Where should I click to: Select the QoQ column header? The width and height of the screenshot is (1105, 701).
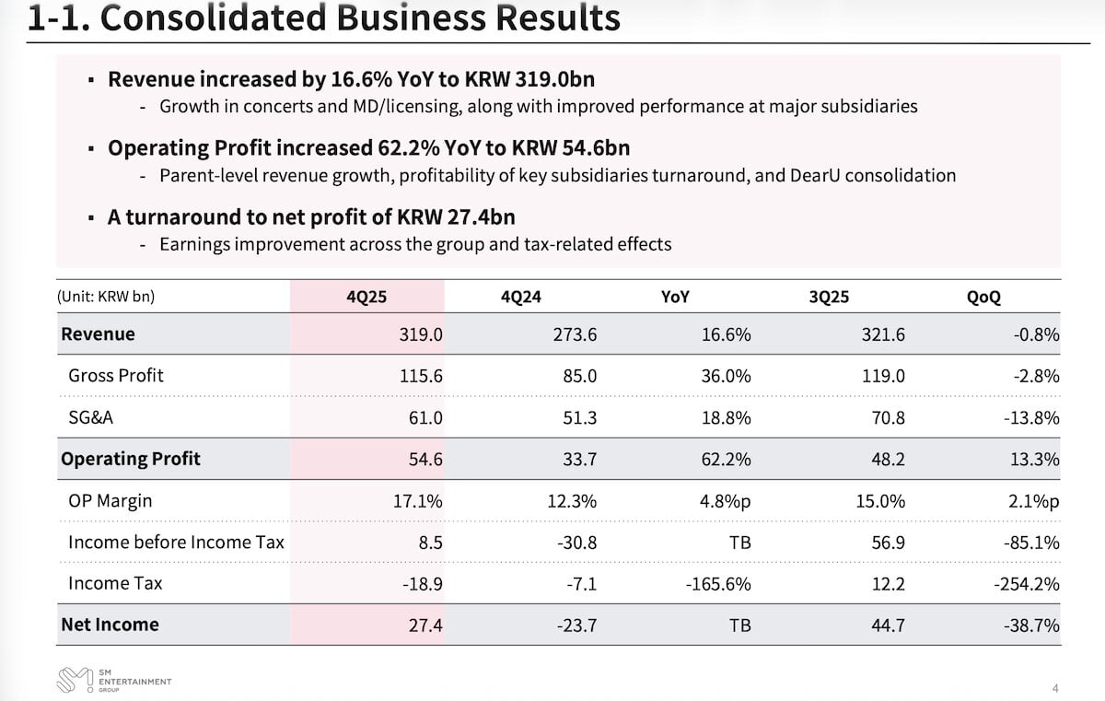[x=983, y=297]
